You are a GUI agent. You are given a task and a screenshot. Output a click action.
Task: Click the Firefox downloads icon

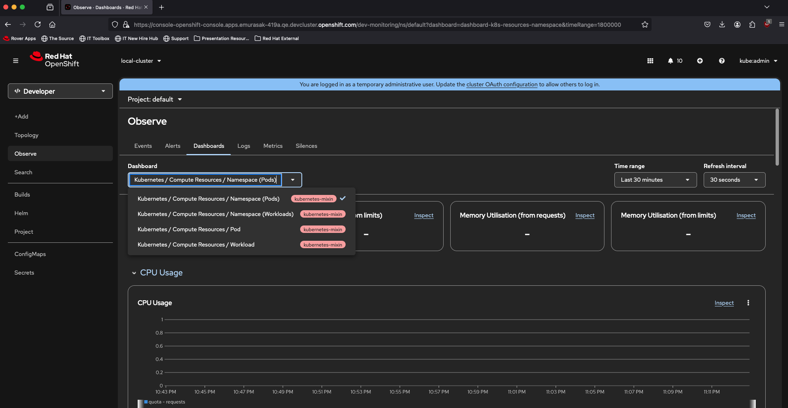[x=722, y=24]
